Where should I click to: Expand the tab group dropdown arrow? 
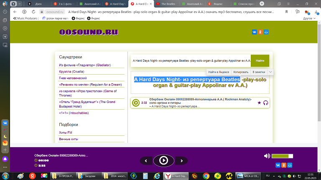click(x=20, y=4)
